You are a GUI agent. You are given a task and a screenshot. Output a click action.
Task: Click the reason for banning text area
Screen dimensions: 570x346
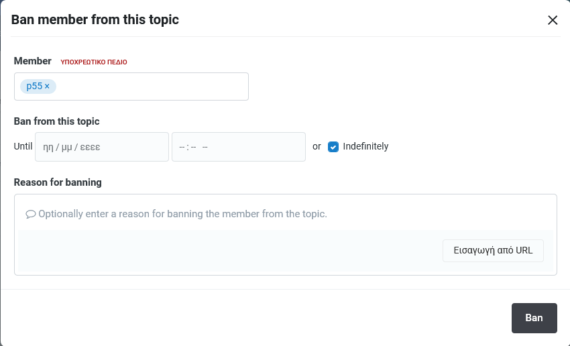pyautogui.click(x=285, y=215)
